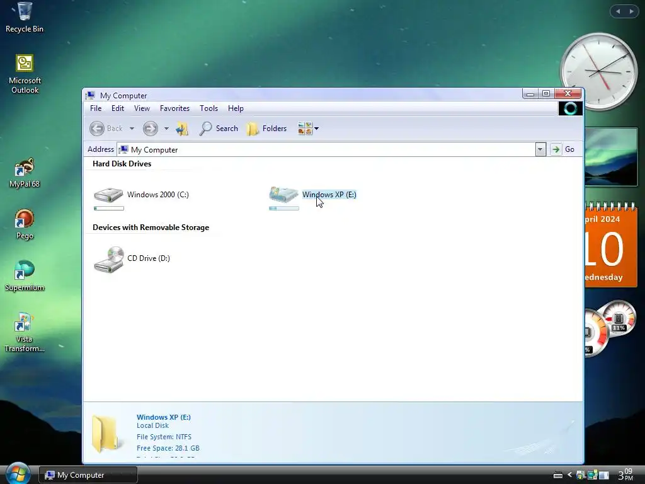Click the Windows security shield tray icon

click(581, 475)
